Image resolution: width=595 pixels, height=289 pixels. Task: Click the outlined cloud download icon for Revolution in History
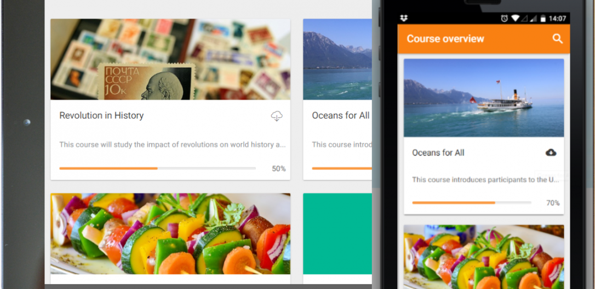[277, 116]
